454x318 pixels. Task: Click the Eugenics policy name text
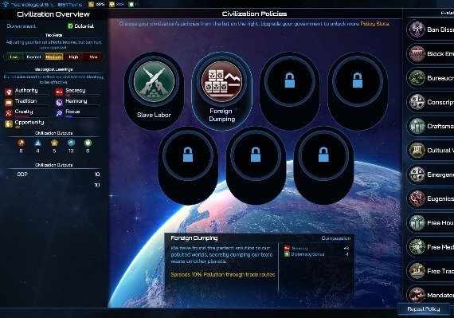440,198
